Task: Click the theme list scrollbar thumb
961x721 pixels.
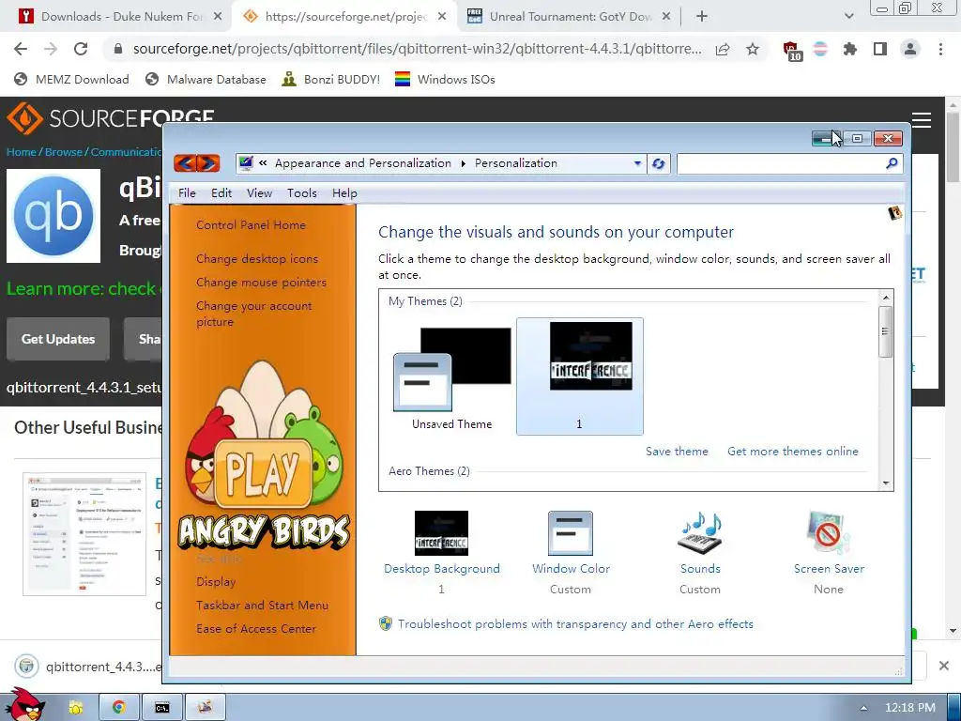Action: pyautogui.click(x=885, y=331)
